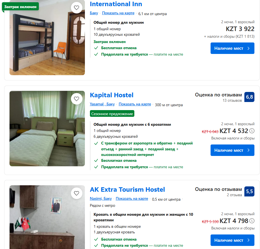
Task: Open the 6,8 review score badge
Action: click(249, 97)
